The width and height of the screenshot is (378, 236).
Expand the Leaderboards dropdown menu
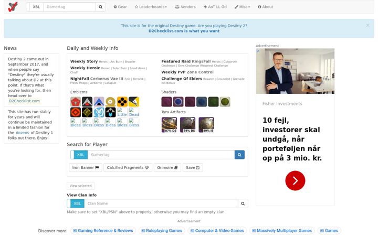click(x=151, y=7)
